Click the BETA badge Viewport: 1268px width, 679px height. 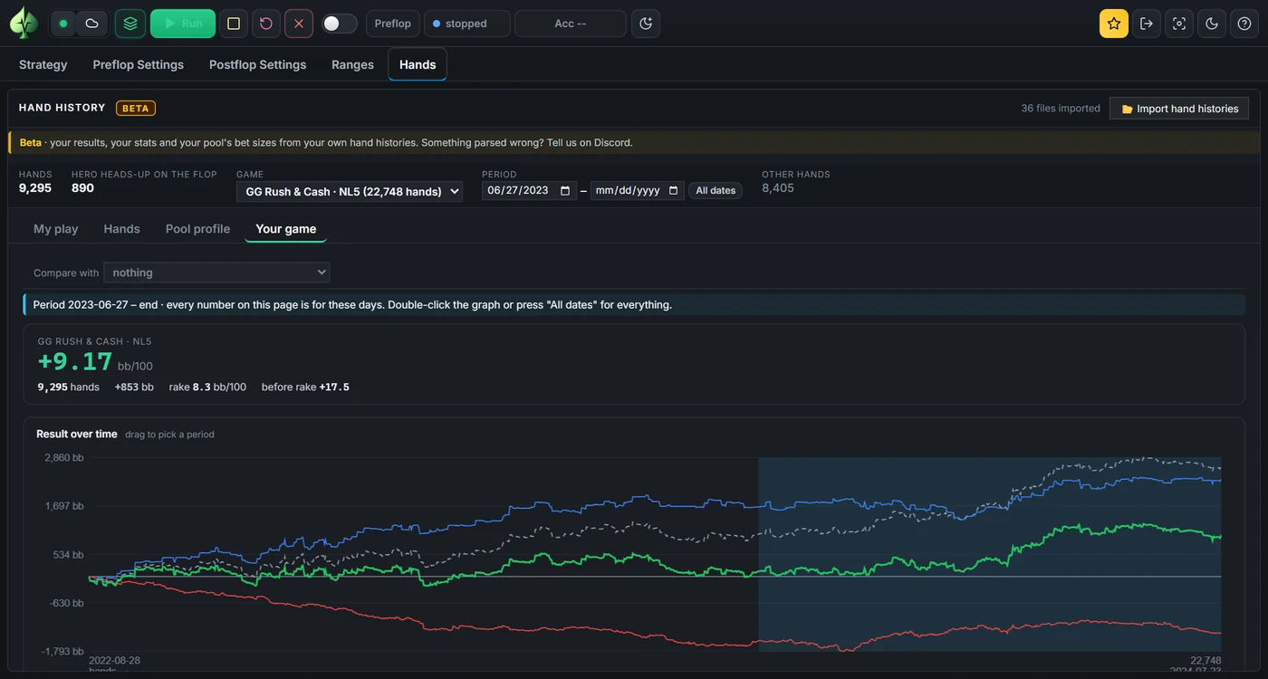(136, 108)
